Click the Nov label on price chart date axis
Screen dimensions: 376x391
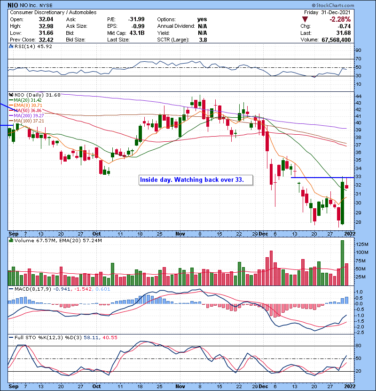[180, 234]
